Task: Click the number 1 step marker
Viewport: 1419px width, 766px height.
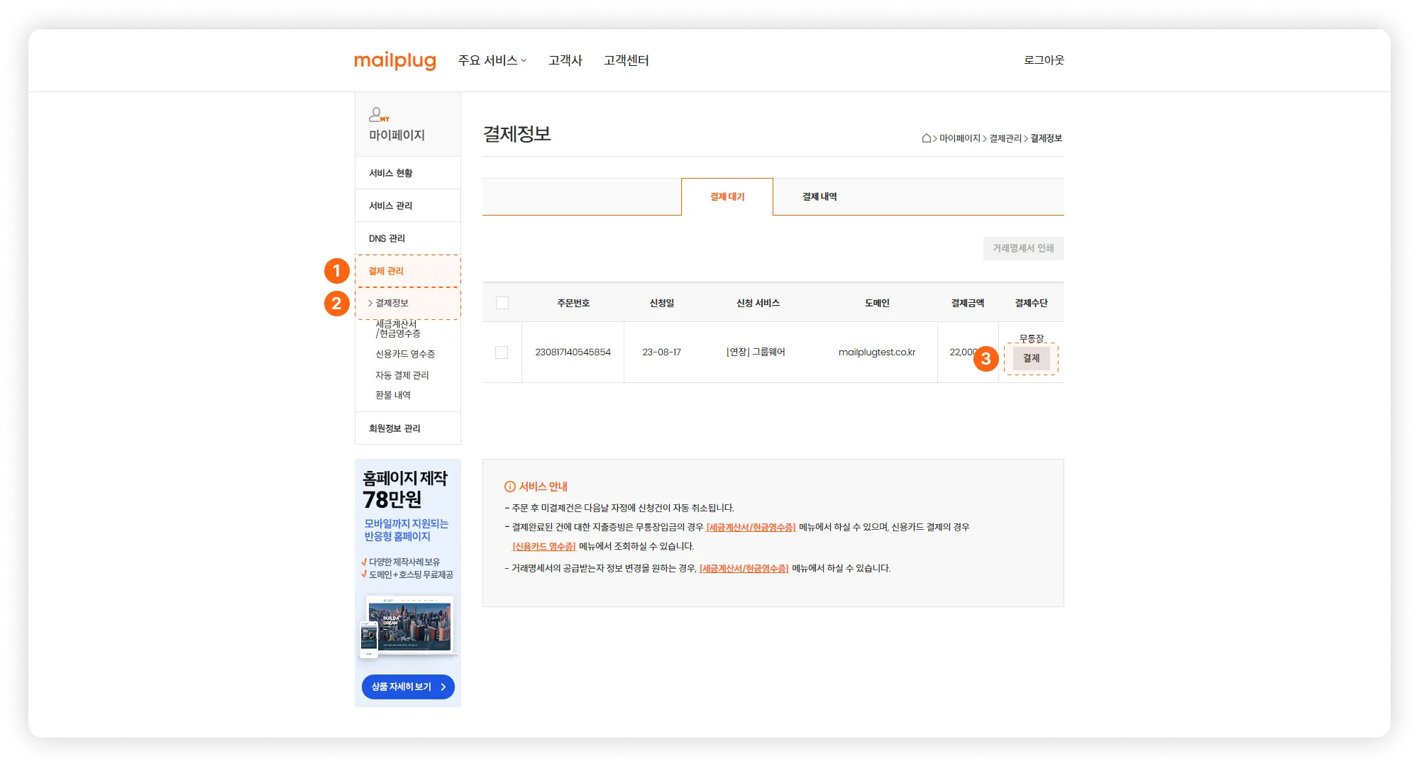Action: [x=336, y=271]
